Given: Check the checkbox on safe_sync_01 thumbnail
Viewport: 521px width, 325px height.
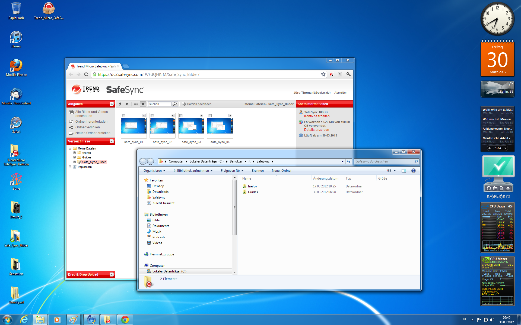Looking at the screenshot, I should pos(124,115).
